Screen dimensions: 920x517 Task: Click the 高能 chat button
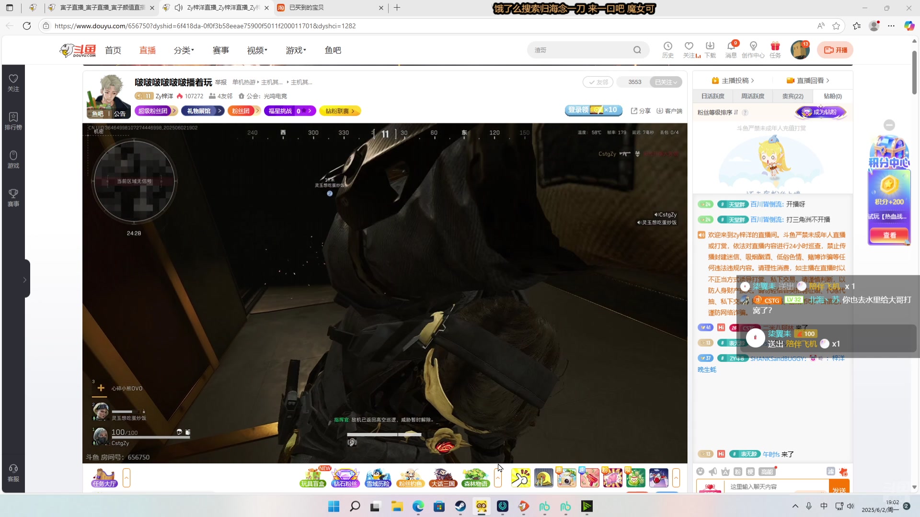[767, 472]
